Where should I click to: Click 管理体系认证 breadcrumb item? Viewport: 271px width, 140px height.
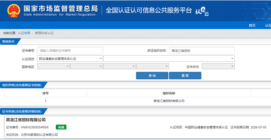44,33
